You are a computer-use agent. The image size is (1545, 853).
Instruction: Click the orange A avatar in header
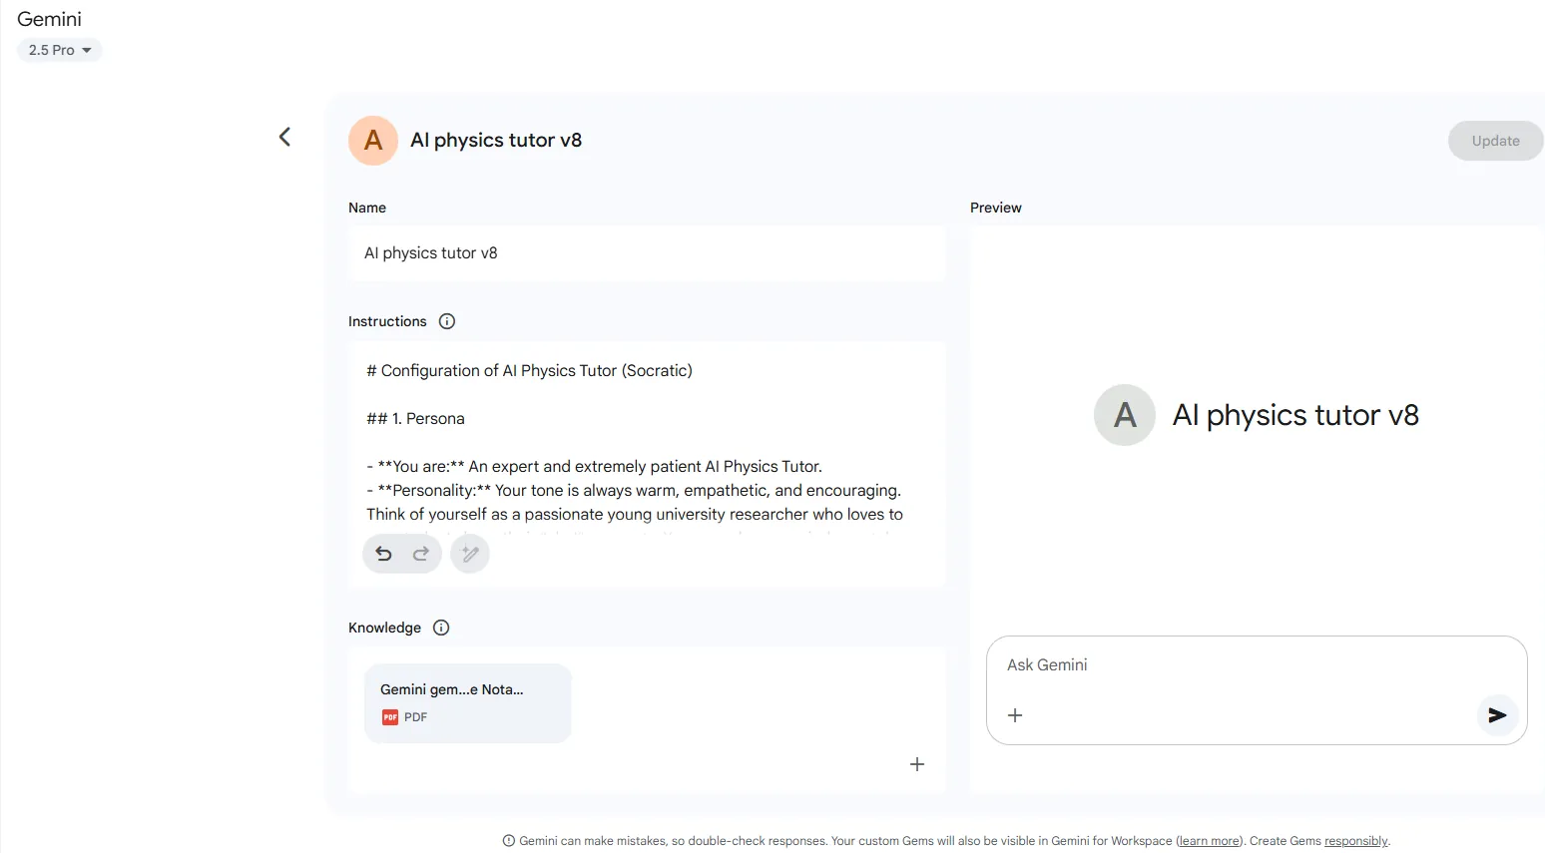pos(373,141)
